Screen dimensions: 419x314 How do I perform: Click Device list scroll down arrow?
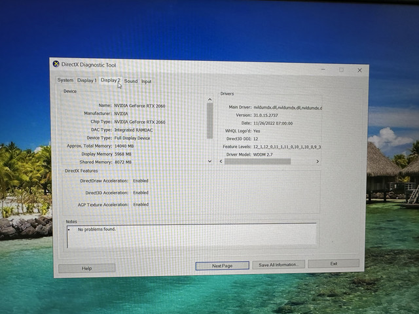[209, 162]
